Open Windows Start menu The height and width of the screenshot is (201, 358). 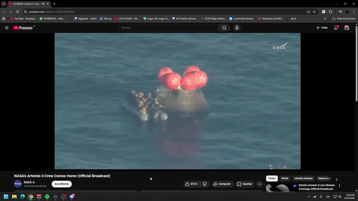[6, 197]
